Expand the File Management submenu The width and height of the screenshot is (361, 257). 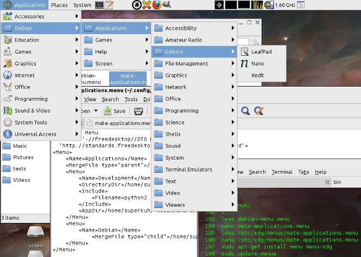click(x=194, y=63)
